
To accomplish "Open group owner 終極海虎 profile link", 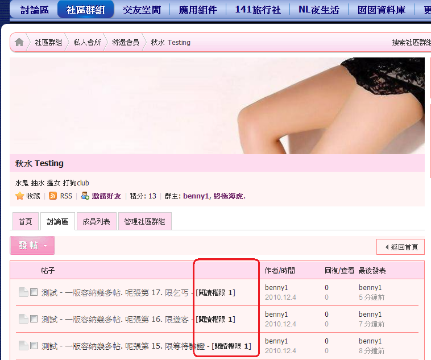I will click(x=229, y=196).
